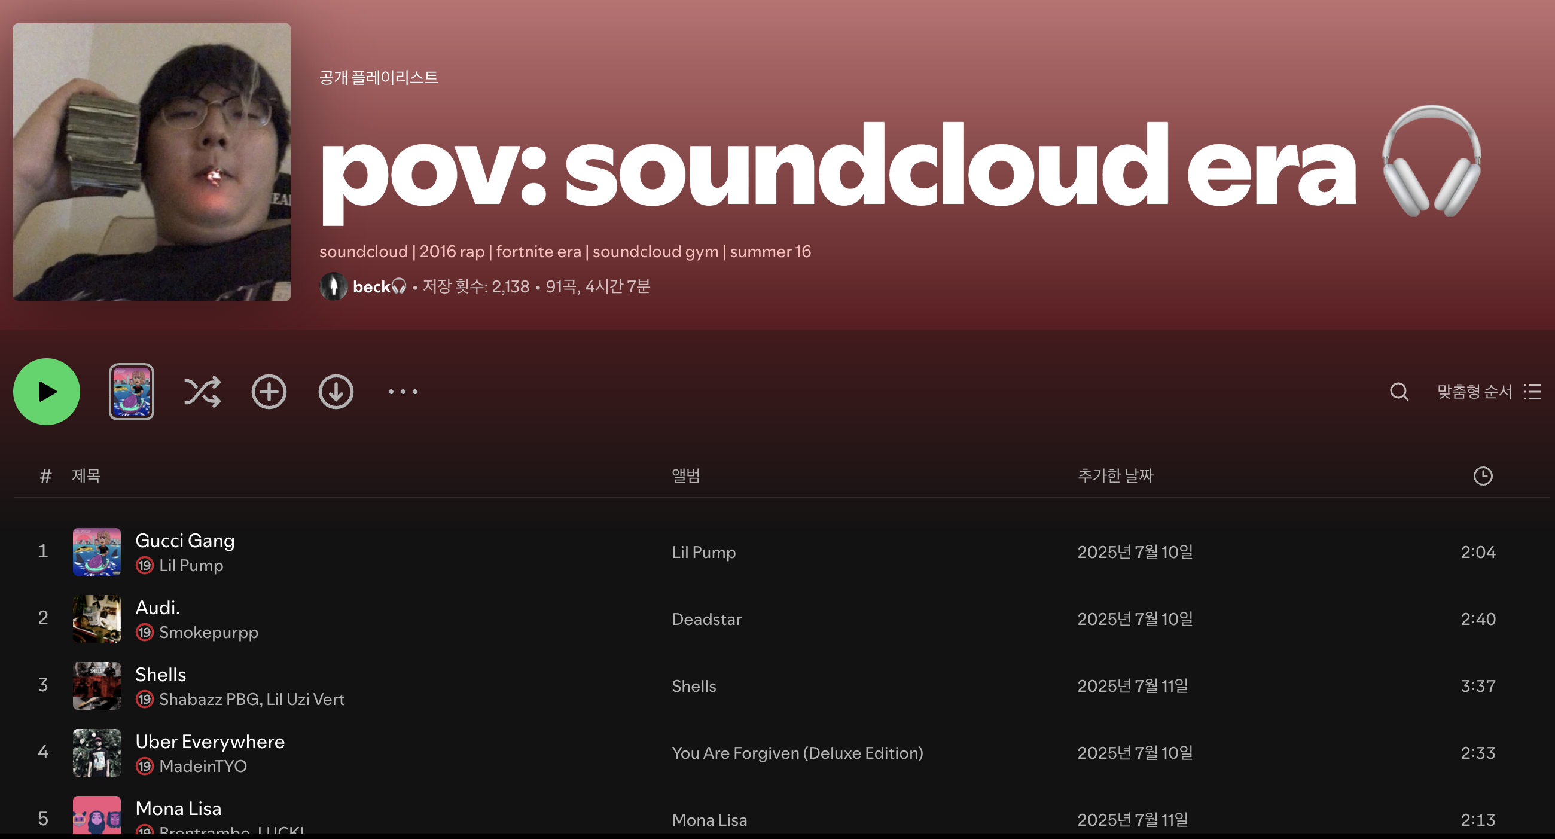Click the search-in-playlist magnifier icon

click(1399, 392)
